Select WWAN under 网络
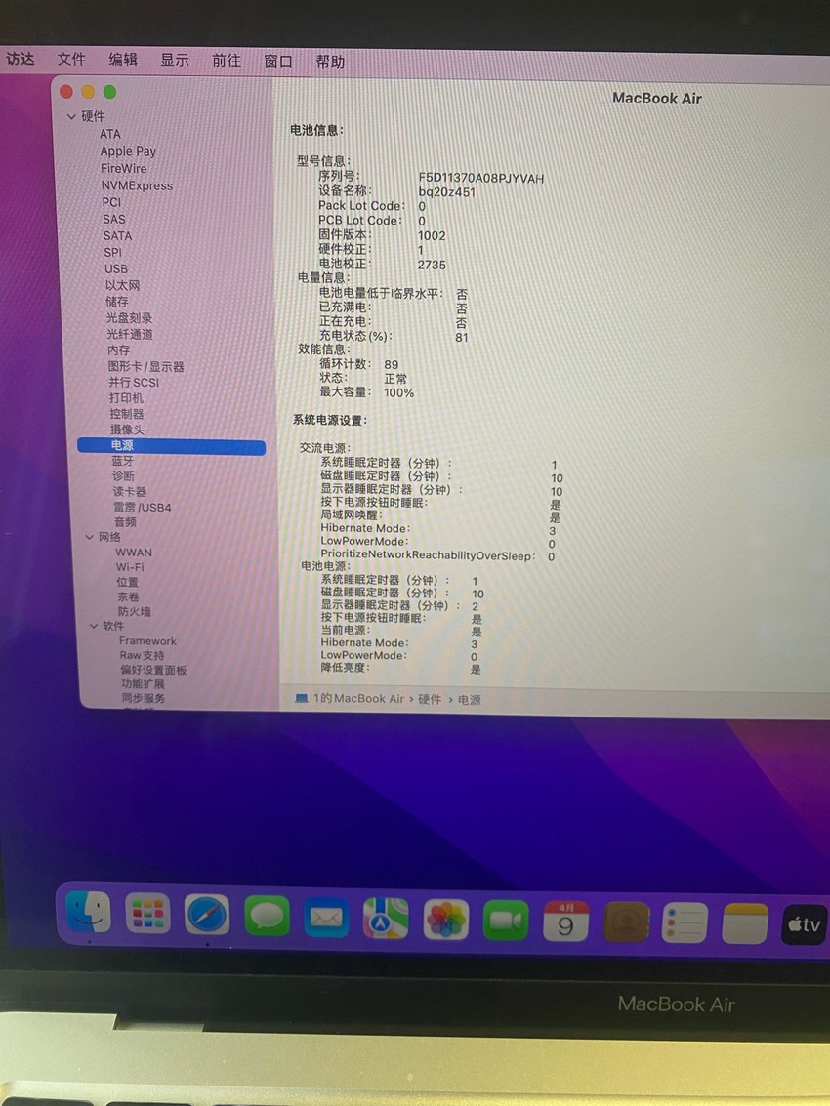 [x=134, y=553]
